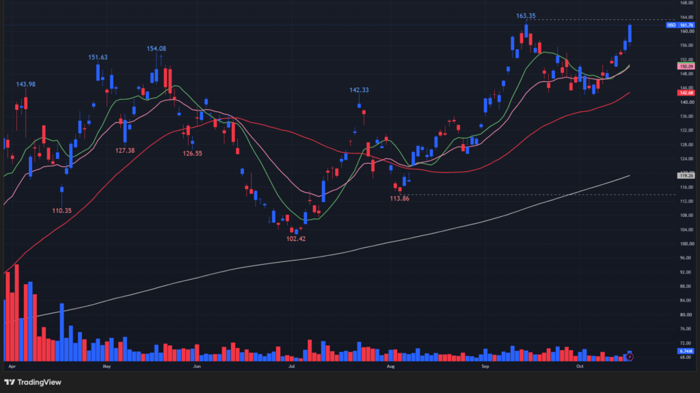Screen dimensions: 700x393
Task: Click the Aug label on time axis
Action: (x=390, y=366)
